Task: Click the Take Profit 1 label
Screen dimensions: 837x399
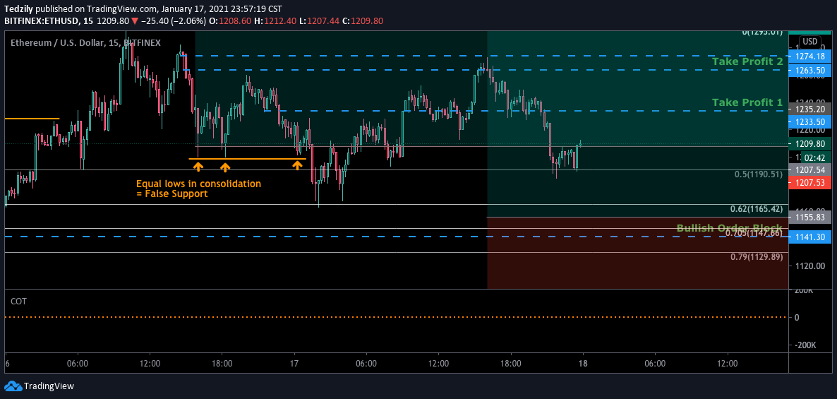Action: (747, 102)
